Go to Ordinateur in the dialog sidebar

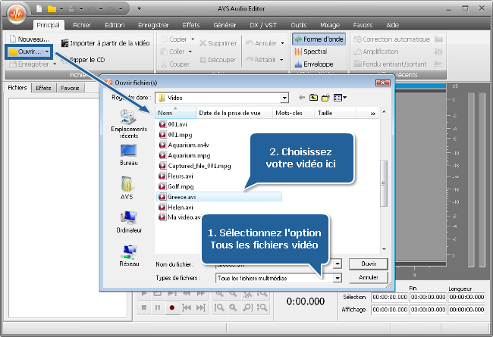pyautogui.click(x=129, y=222)
